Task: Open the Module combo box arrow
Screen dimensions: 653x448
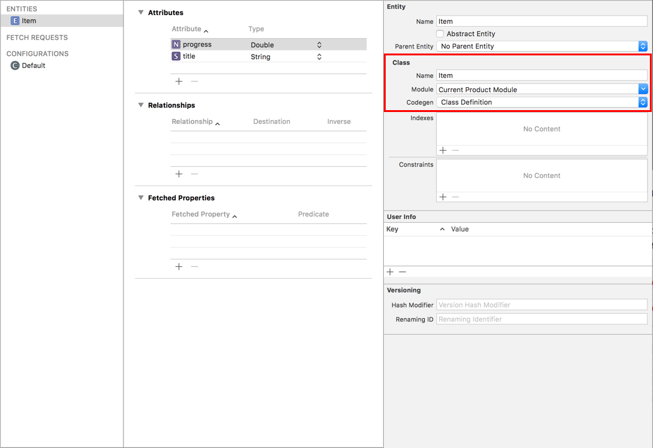Action: [x=642, y=89]
